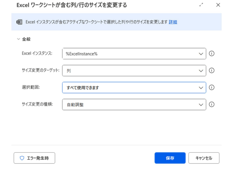Open the Excel インスタンス dropdown arrow
The height and width of the screenshot is (169, 227).
(x=201, y=54)
